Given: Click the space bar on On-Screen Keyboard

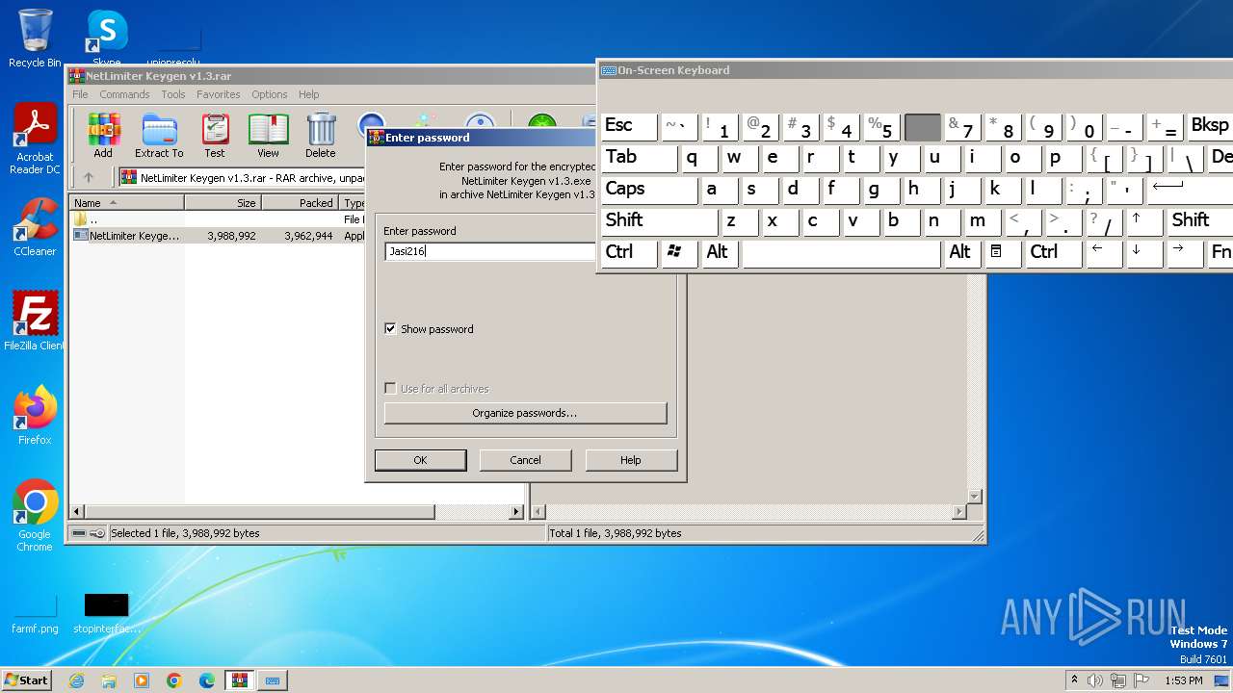Looking at the screenshot, I should pos(841,253).
